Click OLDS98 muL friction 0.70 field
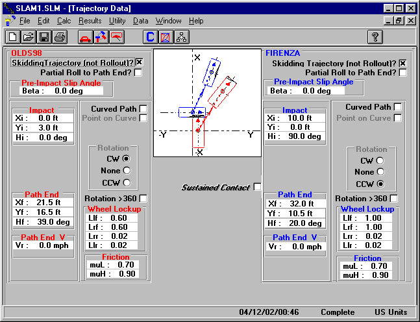 coord(113,265)
